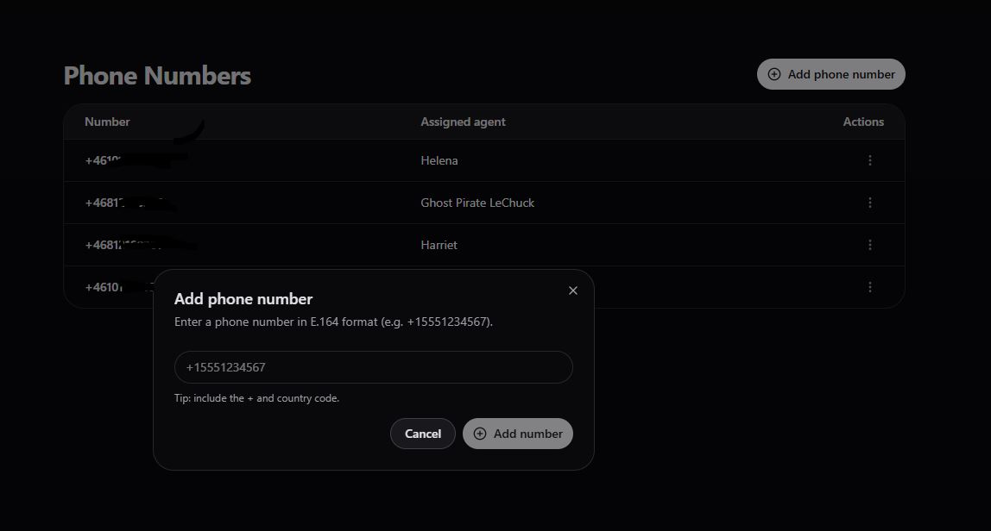Click the Actions column header

pos(863,122)
